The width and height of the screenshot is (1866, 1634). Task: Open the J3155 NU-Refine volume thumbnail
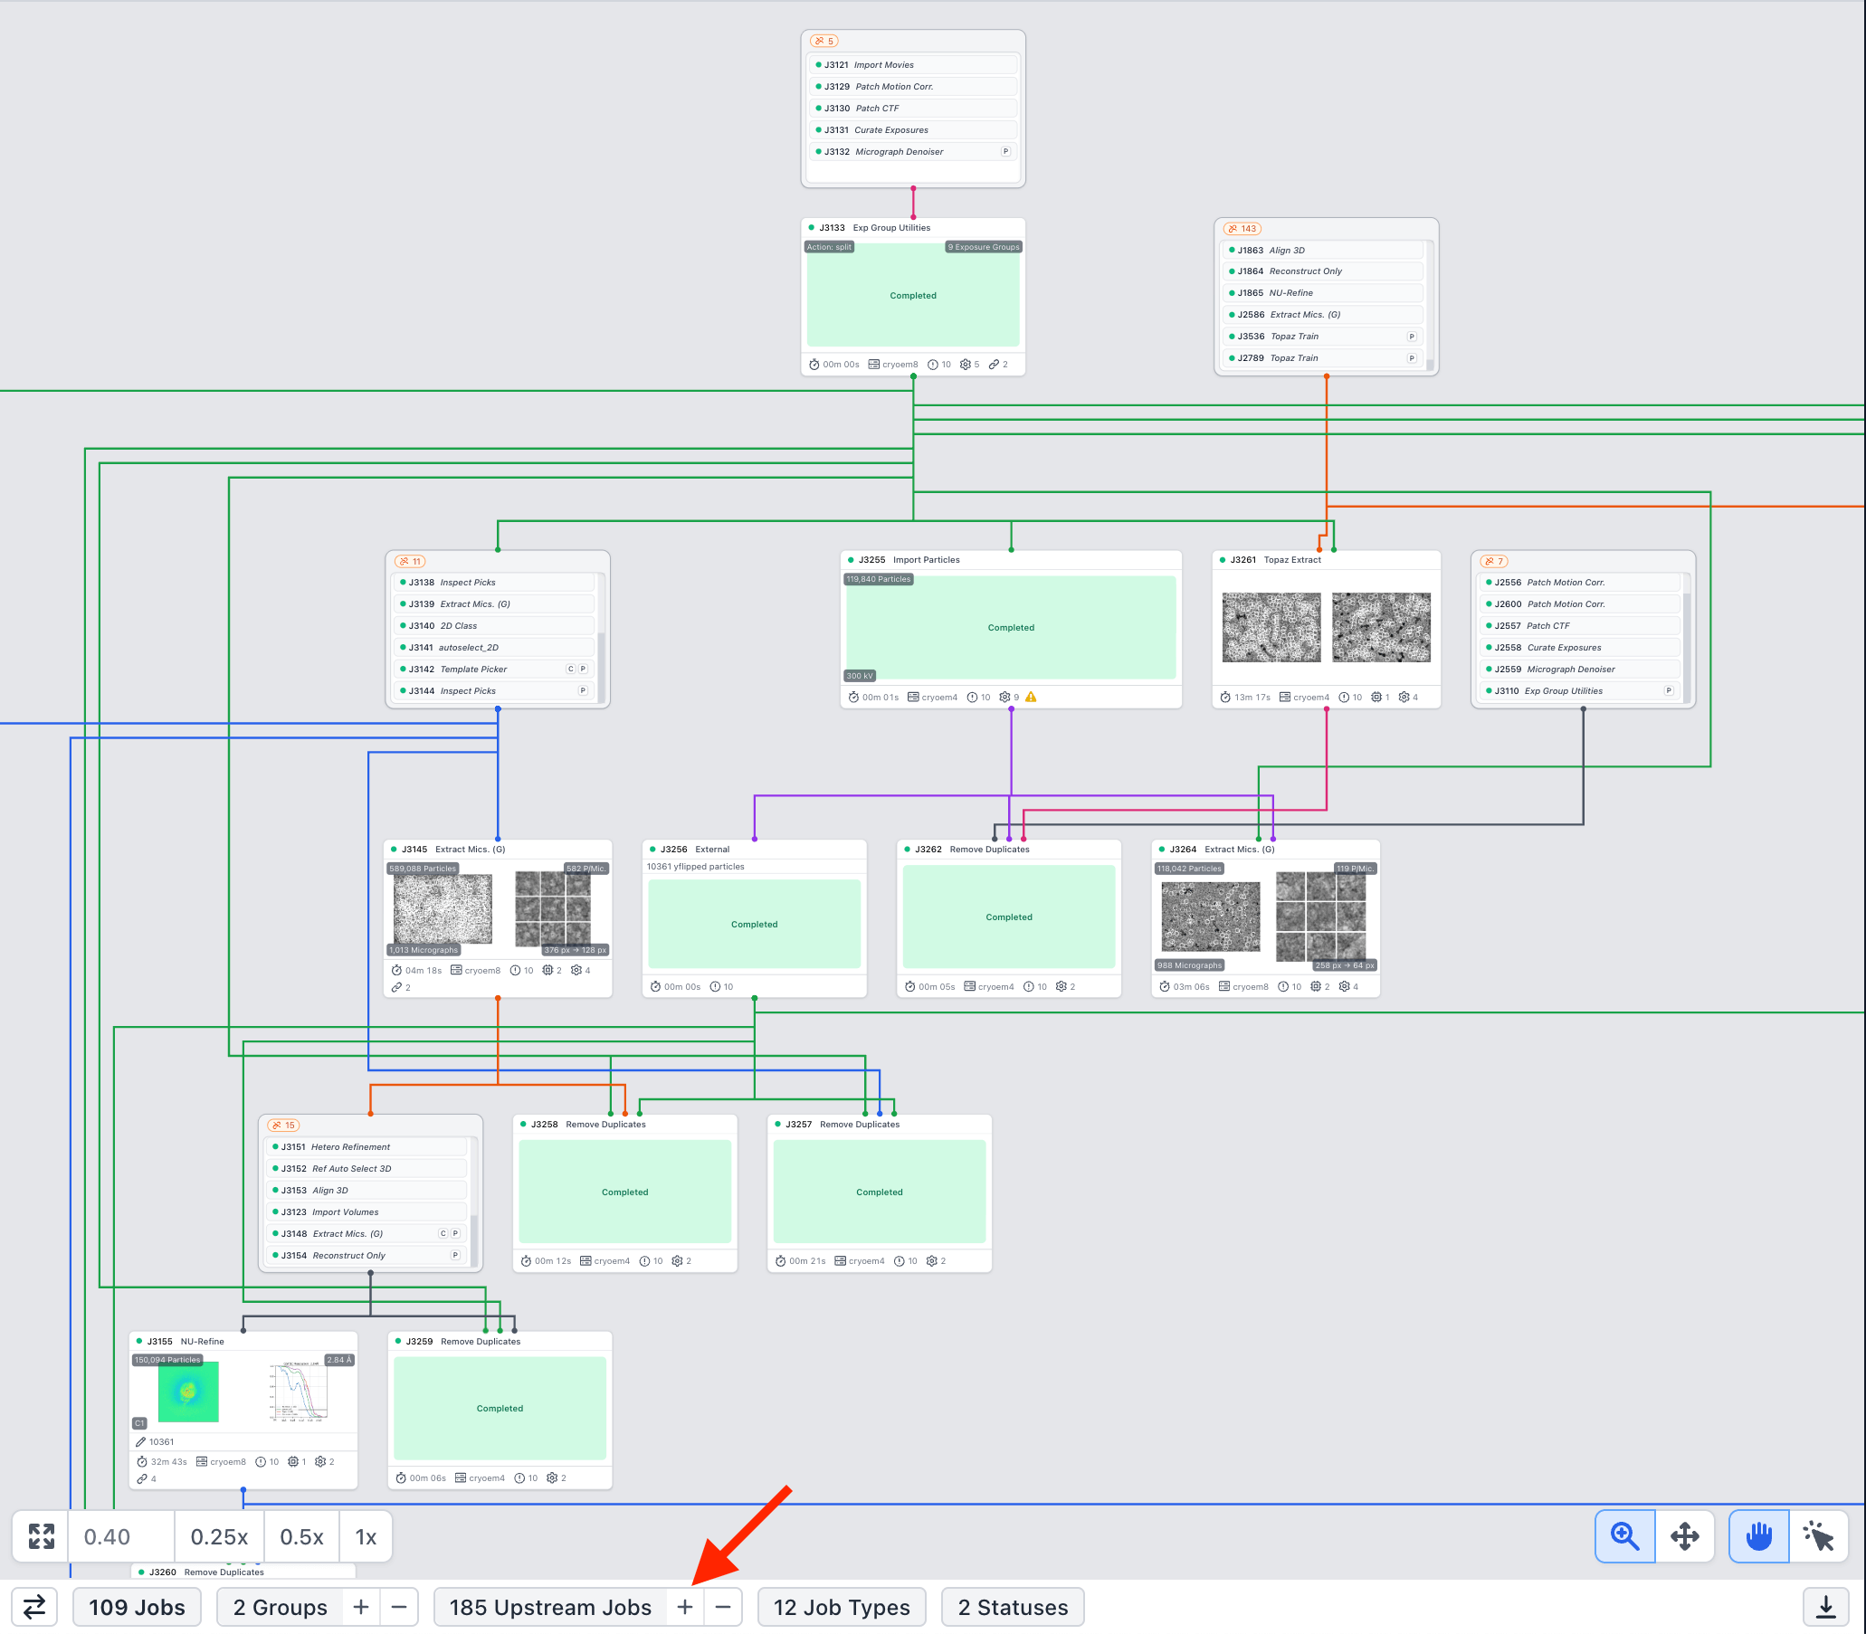189,1392
